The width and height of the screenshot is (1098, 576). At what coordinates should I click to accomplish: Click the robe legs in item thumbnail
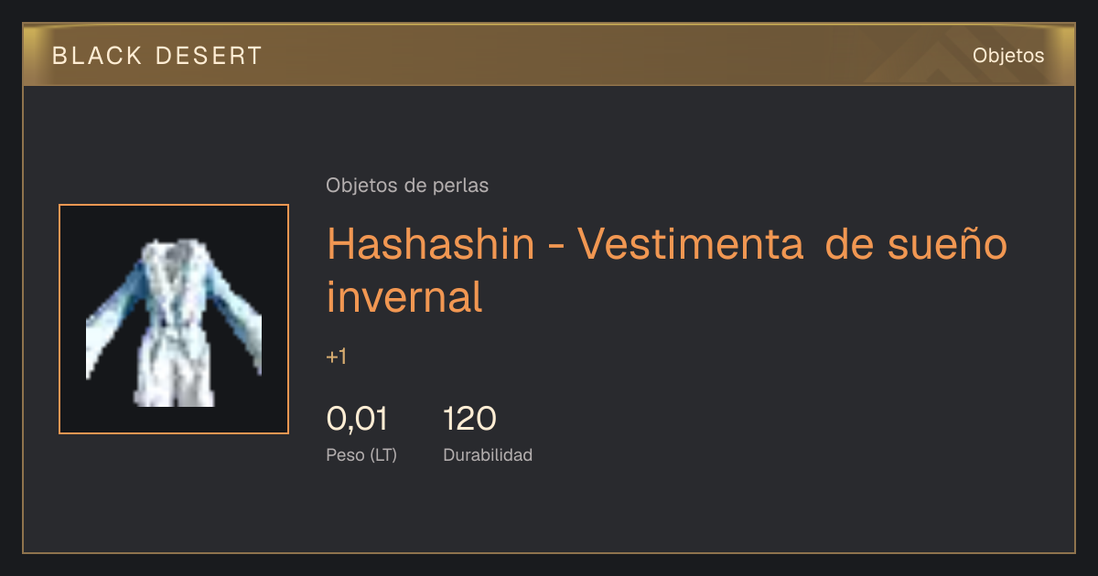176,375
